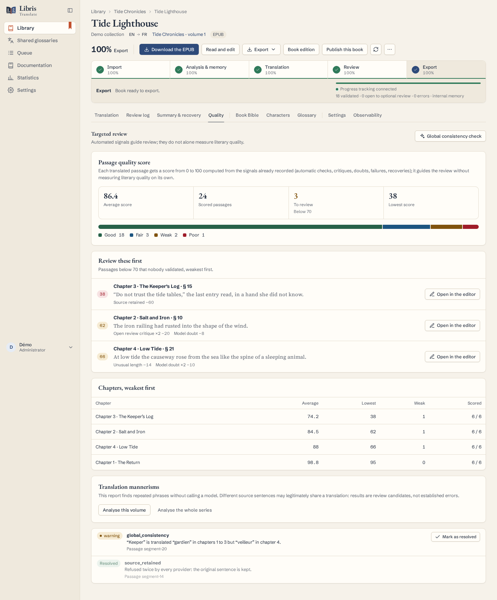Go to Library in the breadcrumb

[x=98, y=12]
